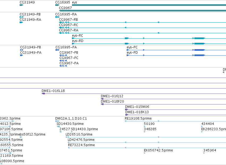Select transcript CG9967-RB
The width and height of the screenshot is (226, 165).
69,20
